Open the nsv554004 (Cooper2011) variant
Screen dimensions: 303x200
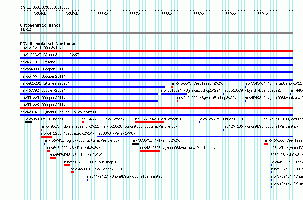click(x=43, y=76)
